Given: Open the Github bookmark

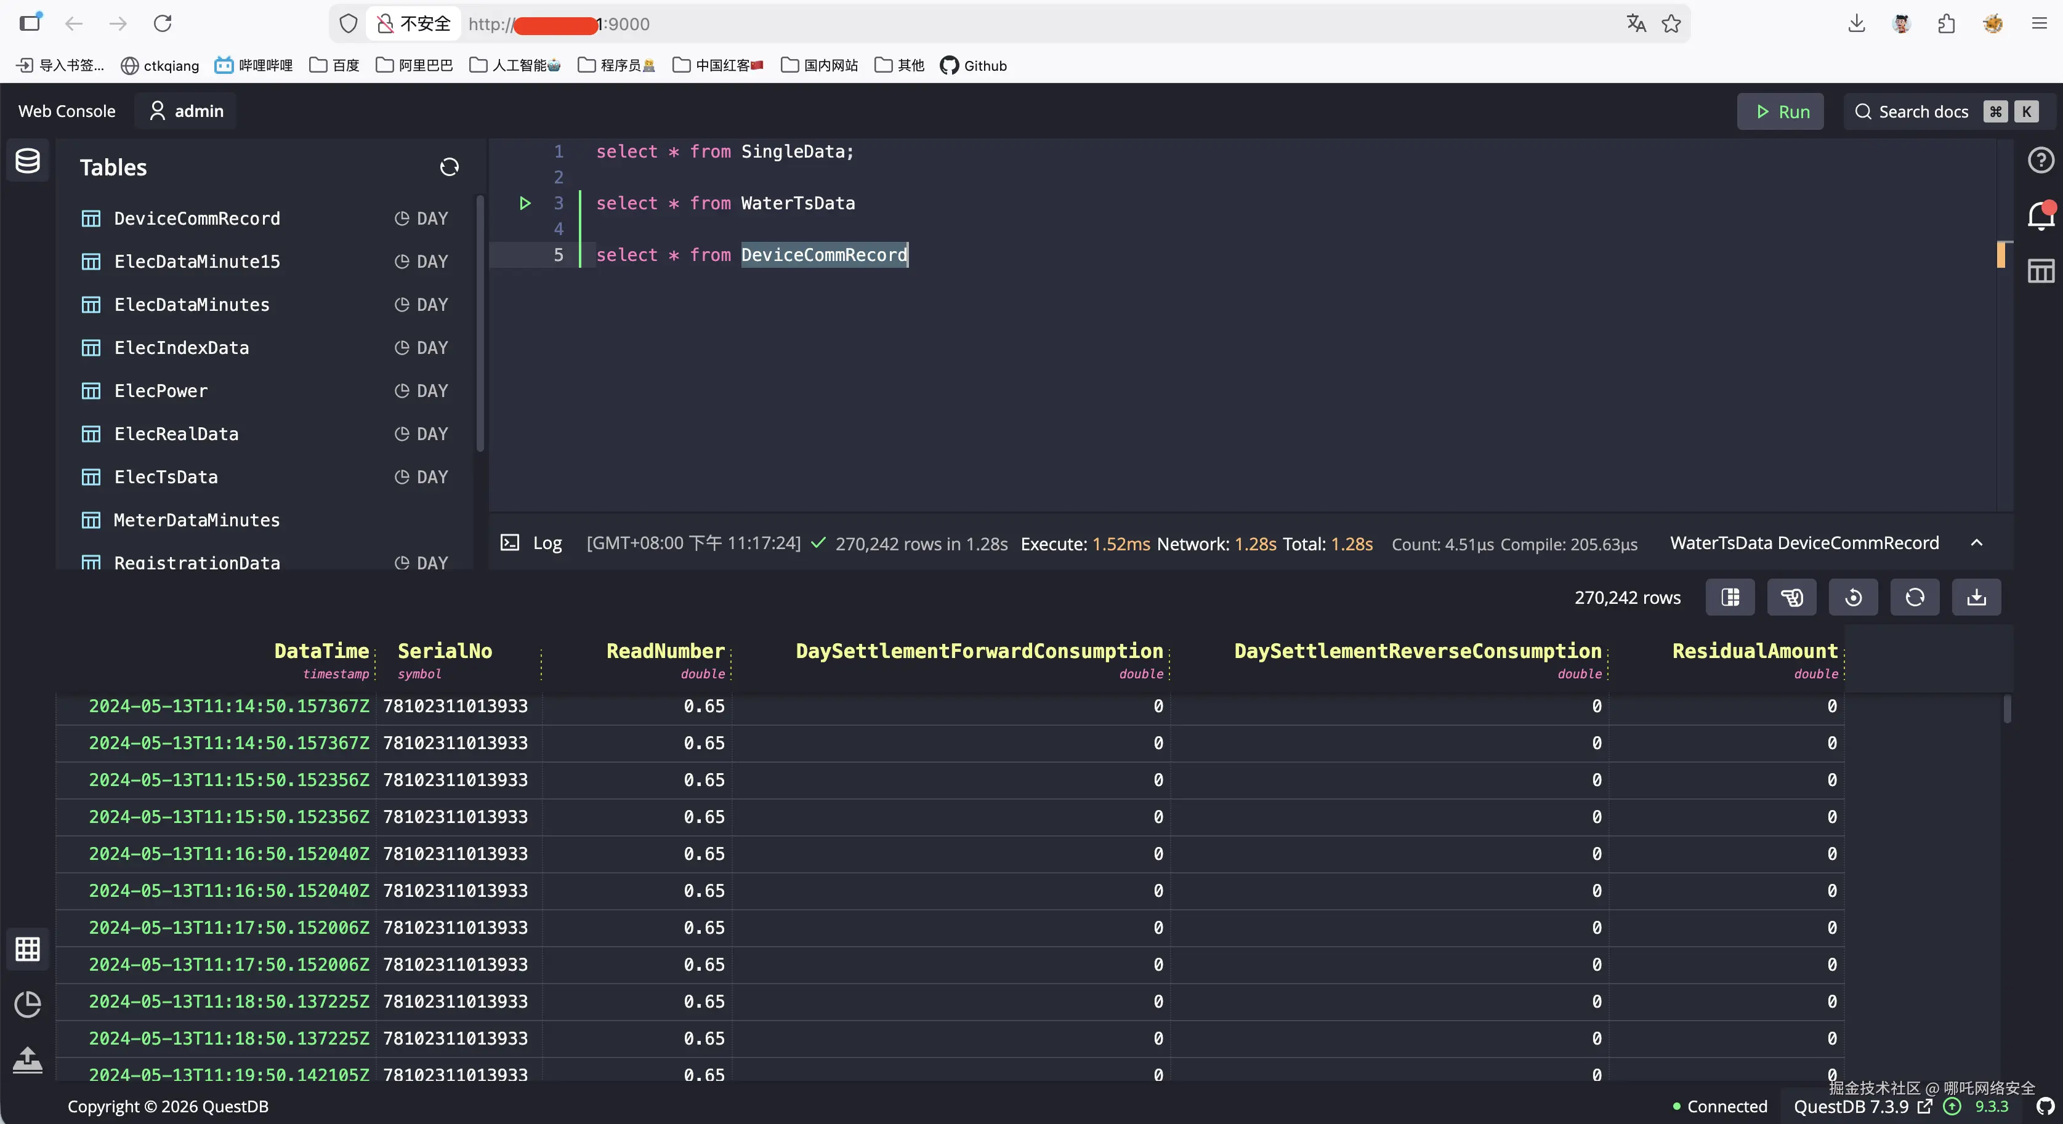Looking at the screenshot, I should (x=974, y=66).
